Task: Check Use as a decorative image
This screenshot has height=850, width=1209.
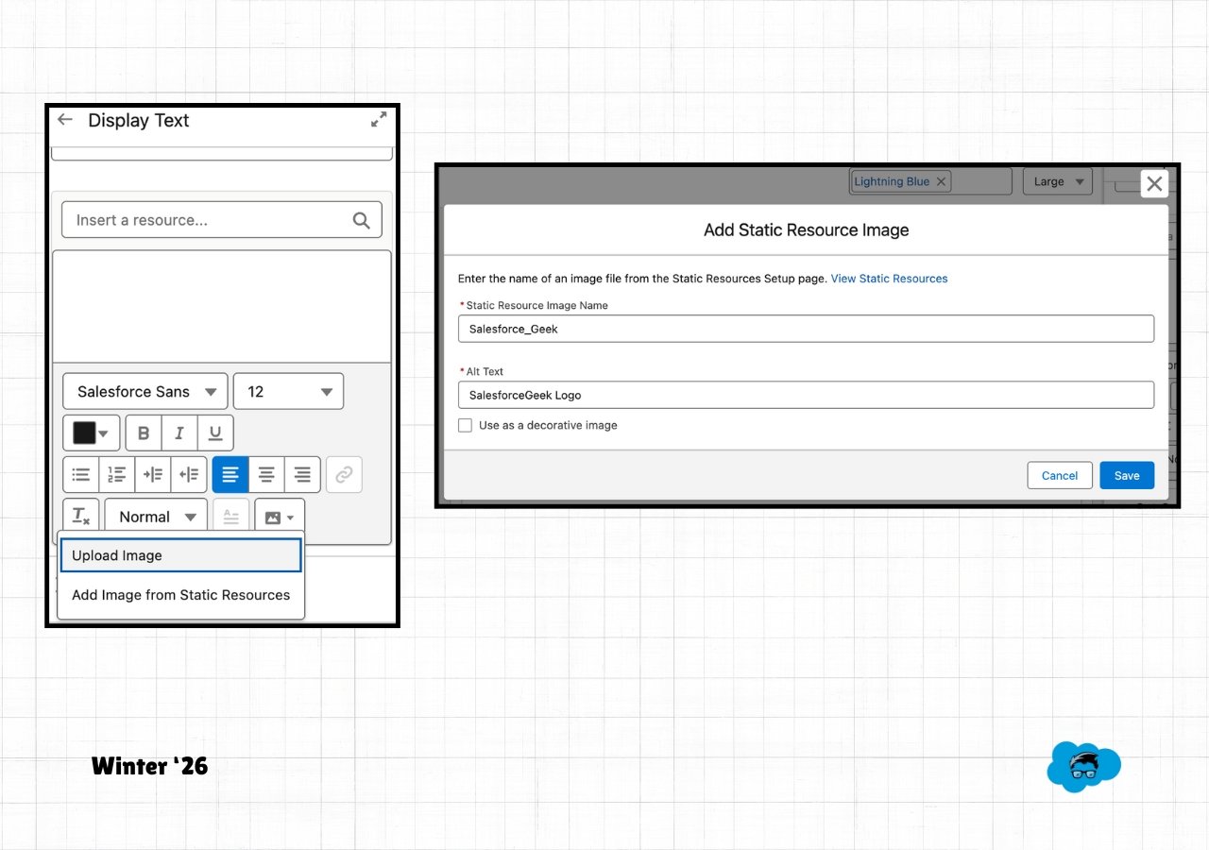Action: 465,425
